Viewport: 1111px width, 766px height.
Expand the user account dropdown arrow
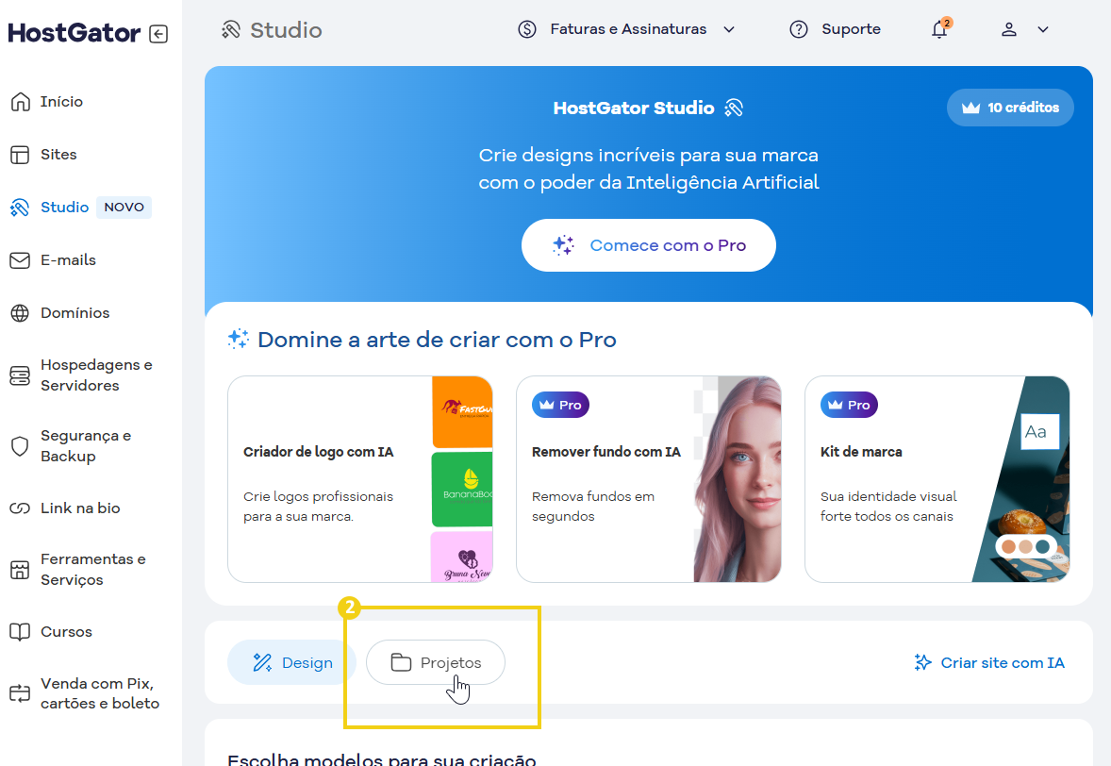[x=1043, y=29]
